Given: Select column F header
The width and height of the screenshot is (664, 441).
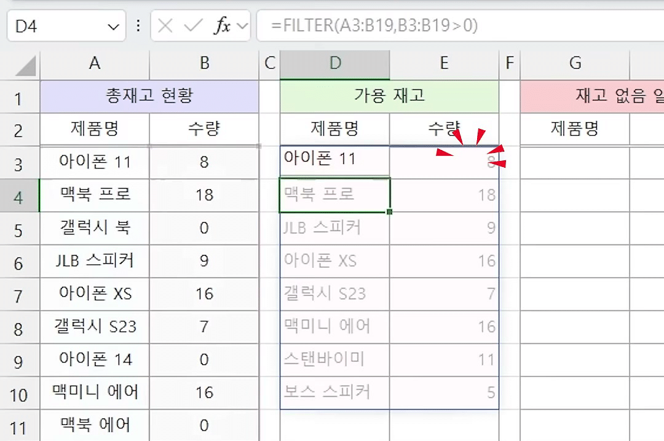Looking at the screenshot, I should pos(510,63).
